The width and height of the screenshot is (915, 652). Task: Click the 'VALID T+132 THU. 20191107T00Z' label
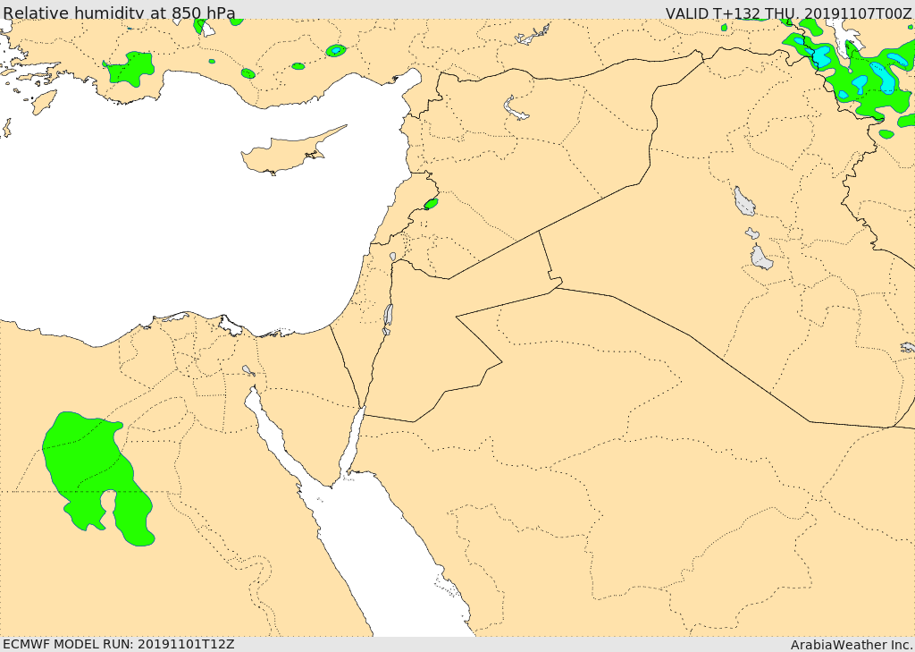[x=789, y=13]
